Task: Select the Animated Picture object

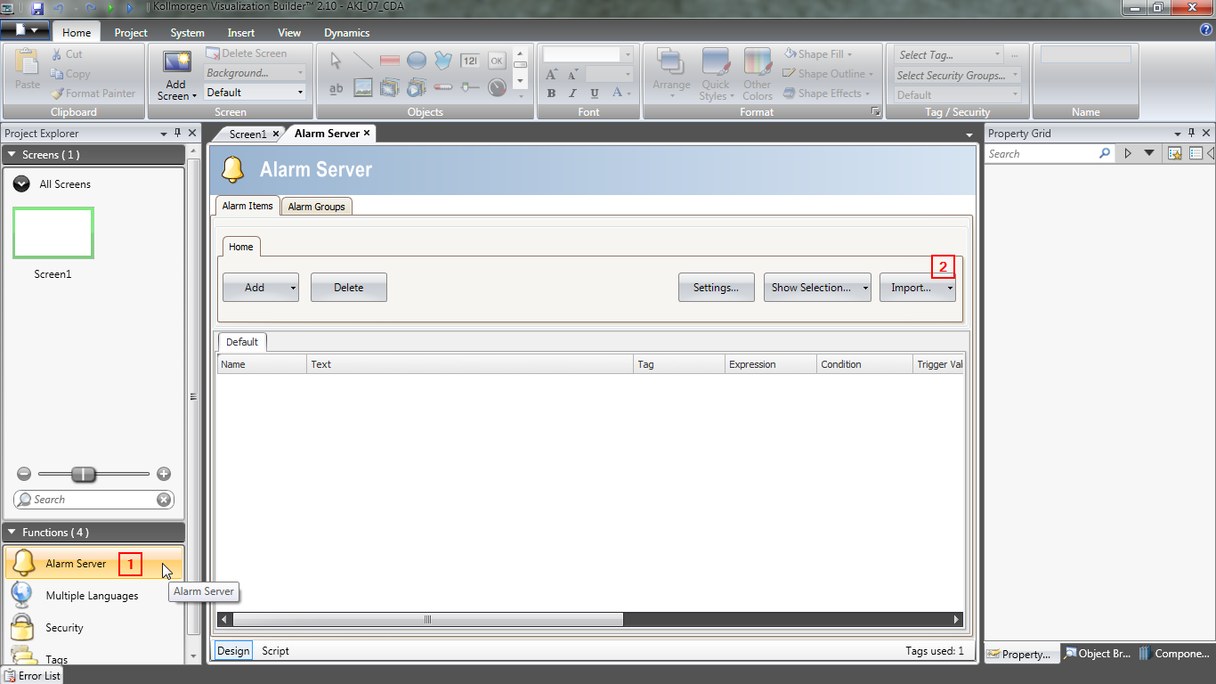Action: [x=389, y=87]
